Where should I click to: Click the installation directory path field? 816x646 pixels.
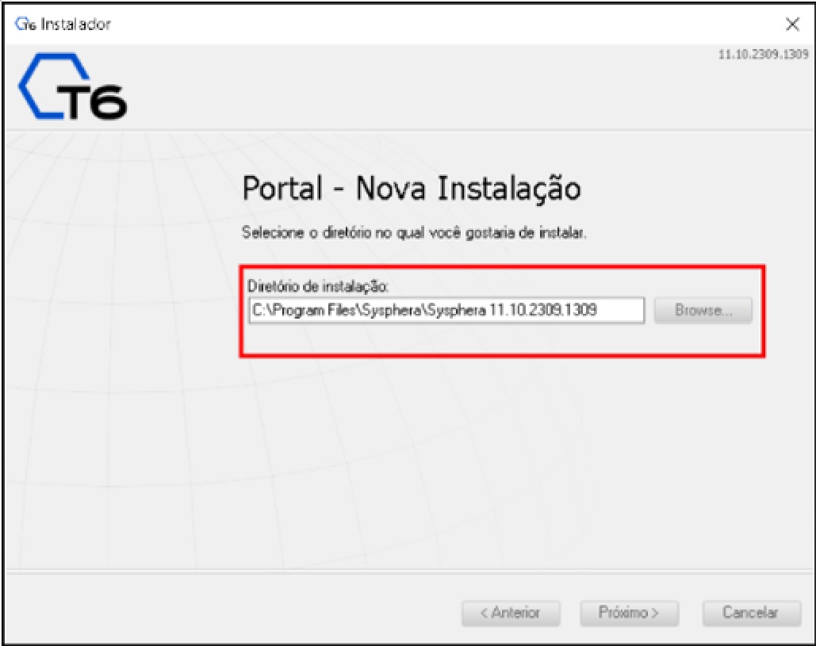tap(446, 311)
